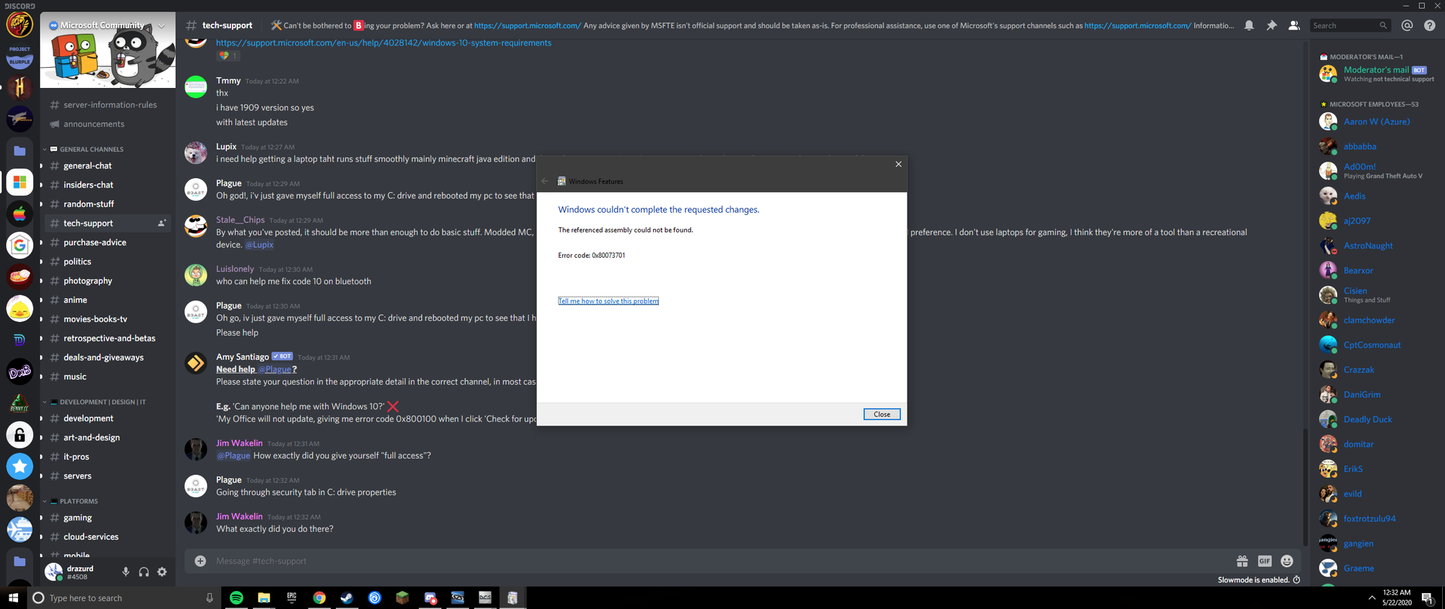This screenshot has height=609, width=1445.
Task: Close the Windows Features dialog with X
Action: pos(899,164)
